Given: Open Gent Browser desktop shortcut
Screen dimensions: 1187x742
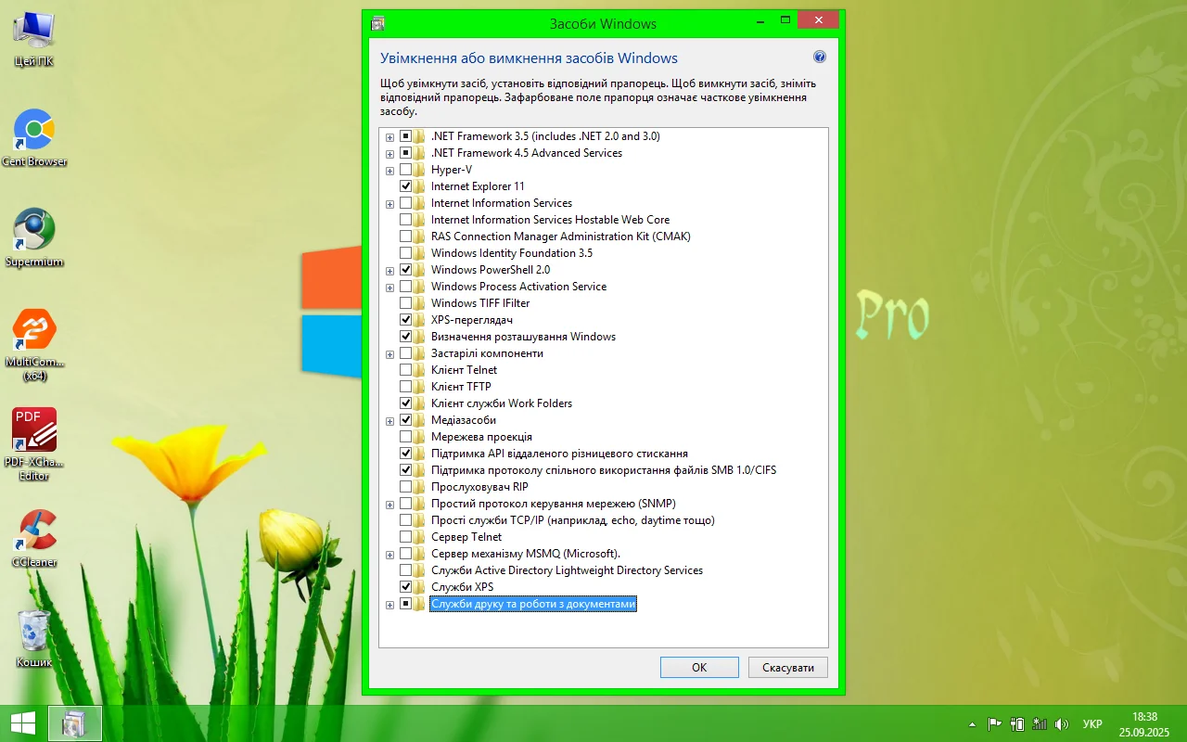Looking at the screenshot, I should [x=34, y=132].
